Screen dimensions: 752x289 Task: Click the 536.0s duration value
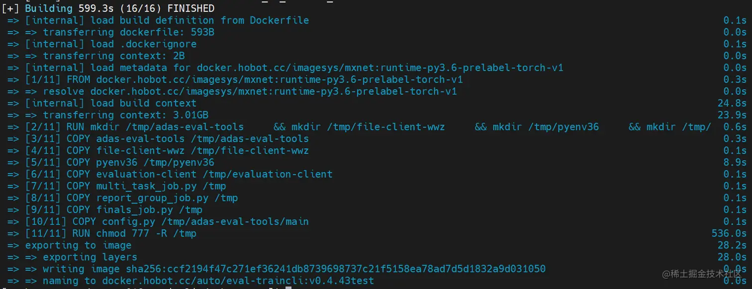[x=729, y=233]
